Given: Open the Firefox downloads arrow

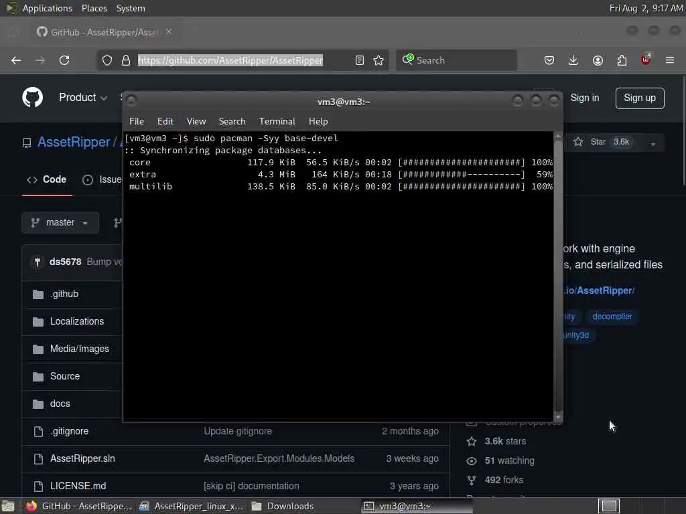Looking at the screenshot, I should click(573, 60).
